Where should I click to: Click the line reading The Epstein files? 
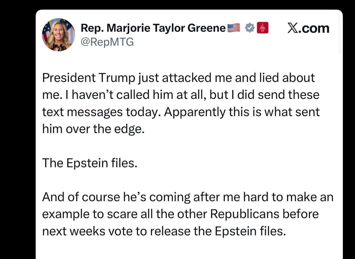tap(90, 163)
